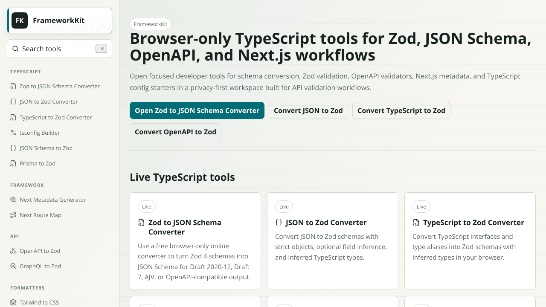Open JSON to Zod Converter sidebar link
546x307 pixels.
coord(60,101)
